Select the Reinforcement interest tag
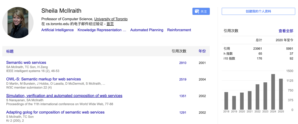Viewport: 298px width, 124px height. click(179, 30)
